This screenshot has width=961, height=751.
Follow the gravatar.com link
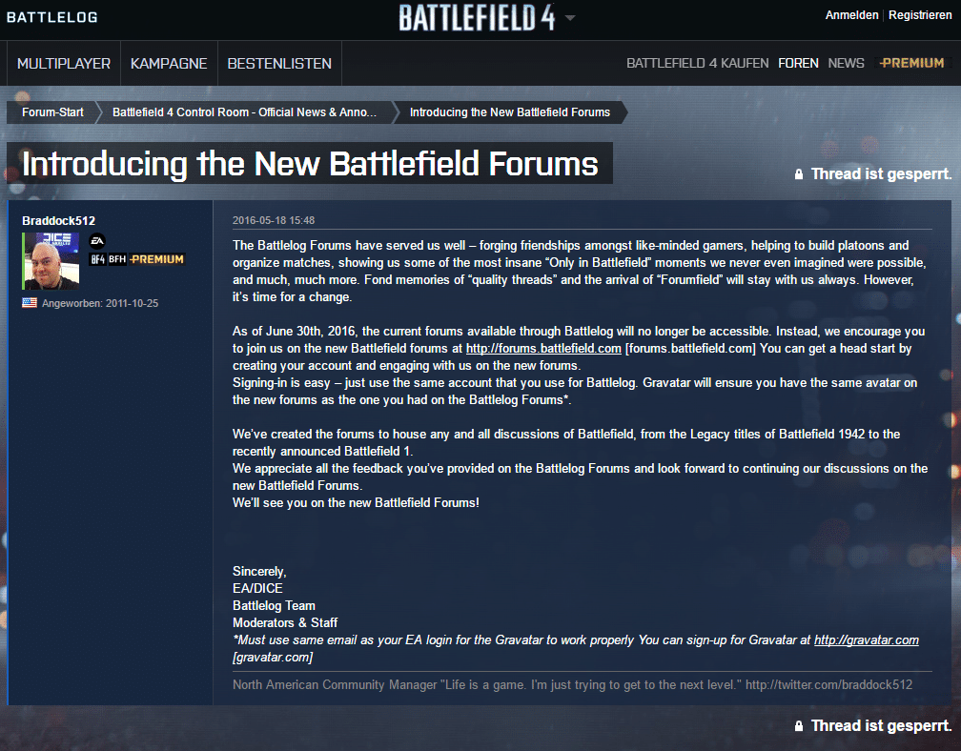click(x=867, y=640)
